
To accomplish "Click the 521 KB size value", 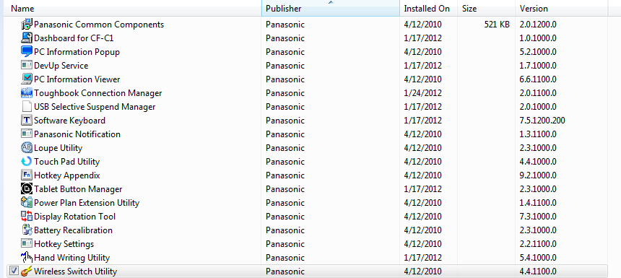I will click(497, 25).
